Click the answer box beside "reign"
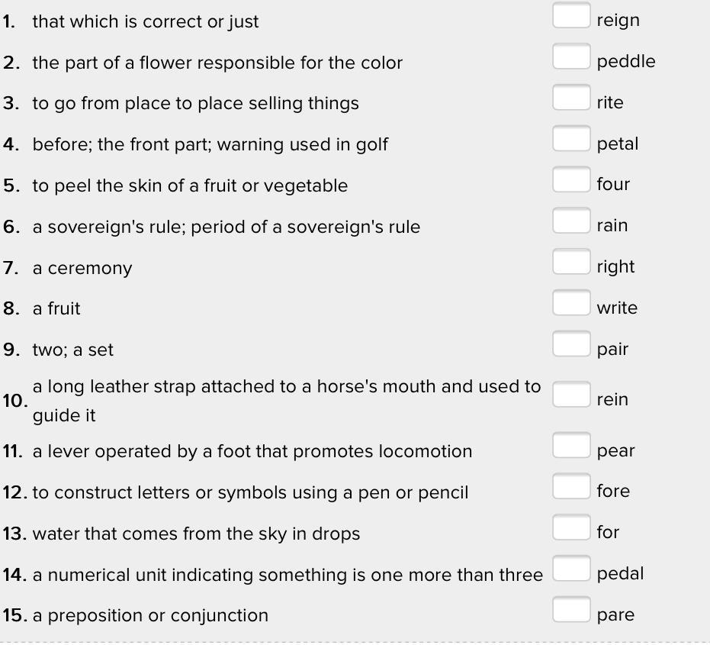The height and width of the screenshot is (645, 710). click(x=571, y=16)
